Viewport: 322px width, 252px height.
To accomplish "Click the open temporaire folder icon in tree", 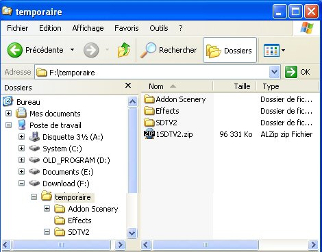I will pos(47,197).
